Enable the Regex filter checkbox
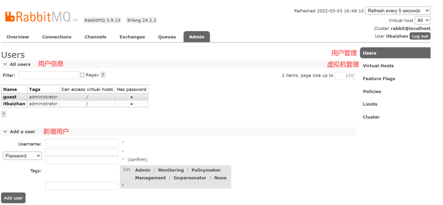The image size is (443, 205). pyautogui.click(x=82, y=75)
